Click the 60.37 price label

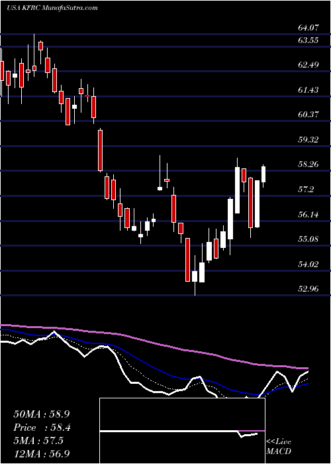click(x=308, y=115)
